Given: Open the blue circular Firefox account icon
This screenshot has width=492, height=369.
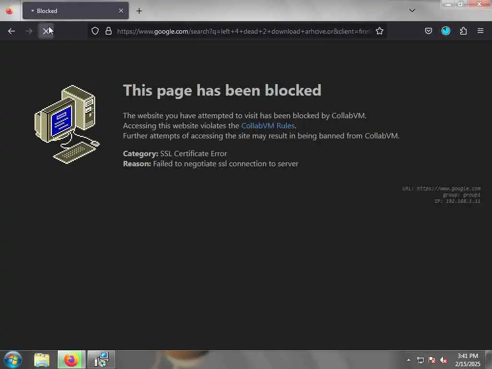Looking at the screenshot, I should [446, 31].
